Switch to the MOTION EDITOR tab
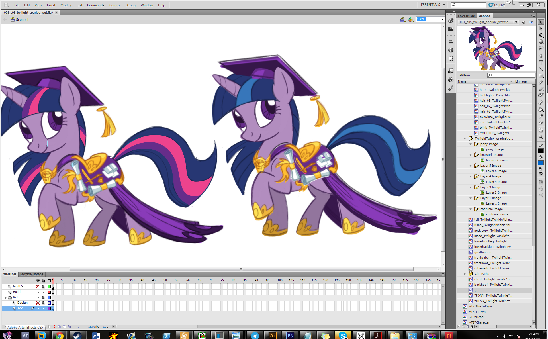 [x=32, y=274]
